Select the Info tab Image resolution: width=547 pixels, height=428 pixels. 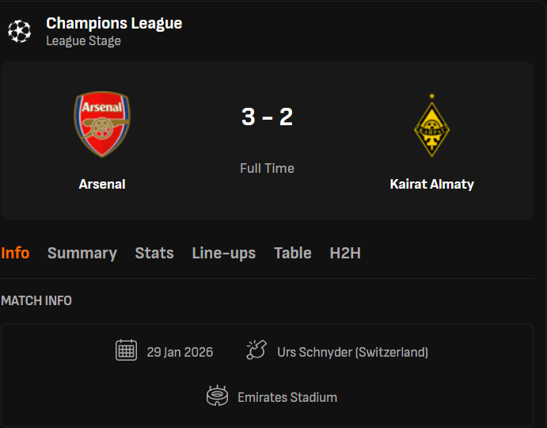pos(15,253)
